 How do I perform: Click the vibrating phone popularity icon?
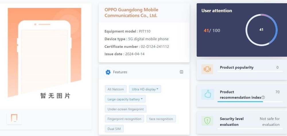207,69
